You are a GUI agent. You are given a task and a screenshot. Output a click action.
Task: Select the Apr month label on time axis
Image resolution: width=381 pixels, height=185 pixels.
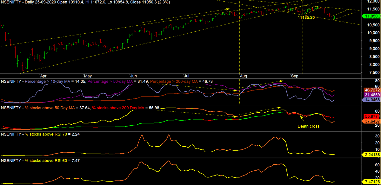(43, 76)
